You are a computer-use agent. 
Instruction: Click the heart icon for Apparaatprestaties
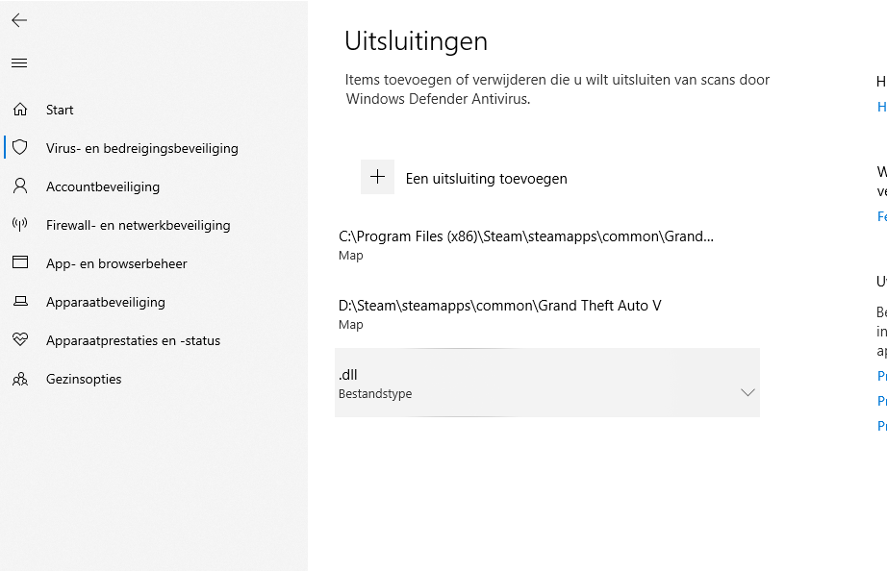click(x=20, y=340)
